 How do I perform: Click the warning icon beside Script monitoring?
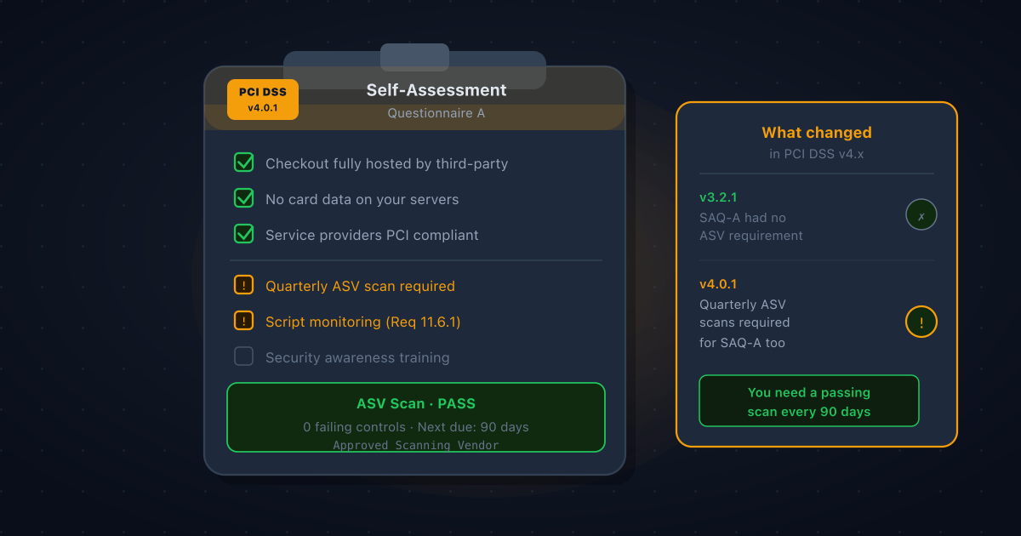click(x=244, y=321)
